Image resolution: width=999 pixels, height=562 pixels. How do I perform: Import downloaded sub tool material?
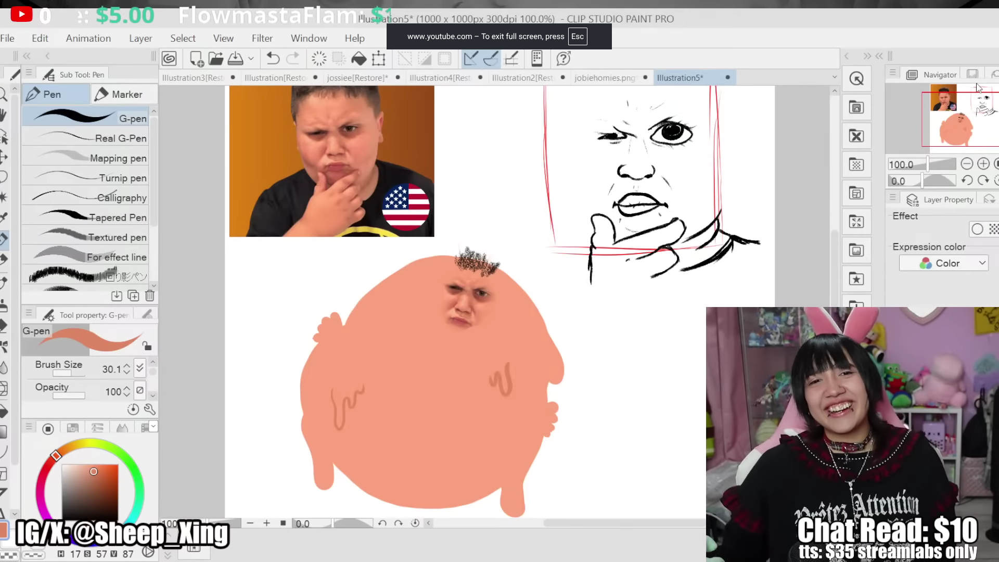tap(117, 296)
